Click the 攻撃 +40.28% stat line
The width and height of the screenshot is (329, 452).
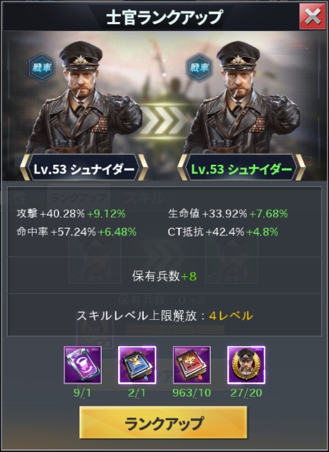(x=71, y=214)
